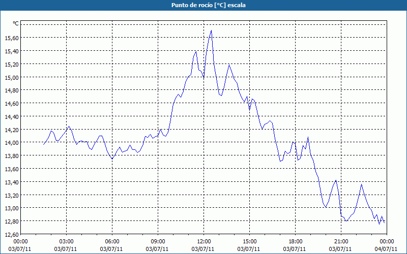
Task: Select the 14,80 y-axis value
Action: pyautogui.click(x=12, y=90)
